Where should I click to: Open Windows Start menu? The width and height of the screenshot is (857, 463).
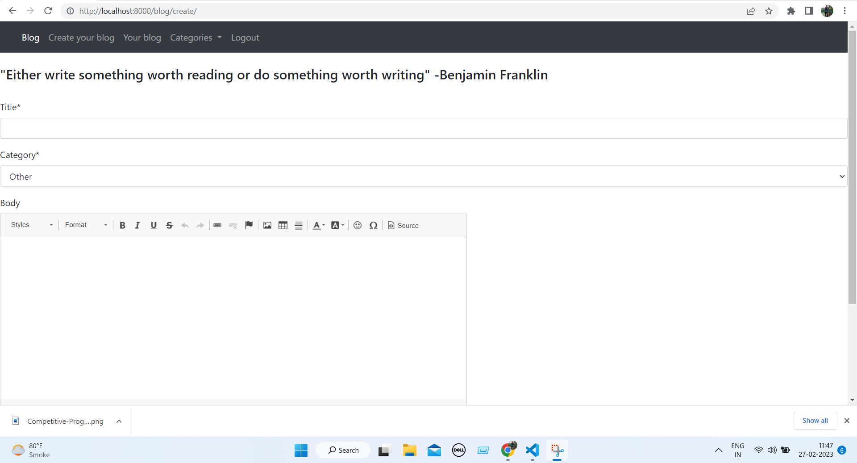click(x=301, y=450)
